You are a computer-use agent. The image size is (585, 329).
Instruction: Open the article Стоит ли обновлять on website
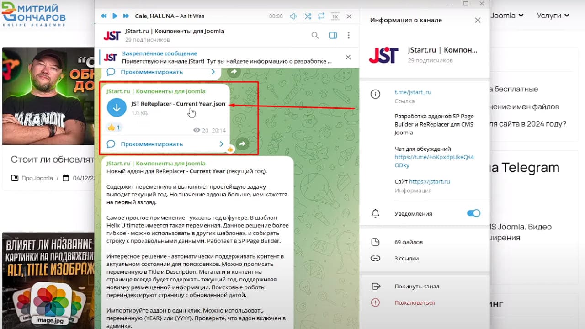[x=53, y=159]
